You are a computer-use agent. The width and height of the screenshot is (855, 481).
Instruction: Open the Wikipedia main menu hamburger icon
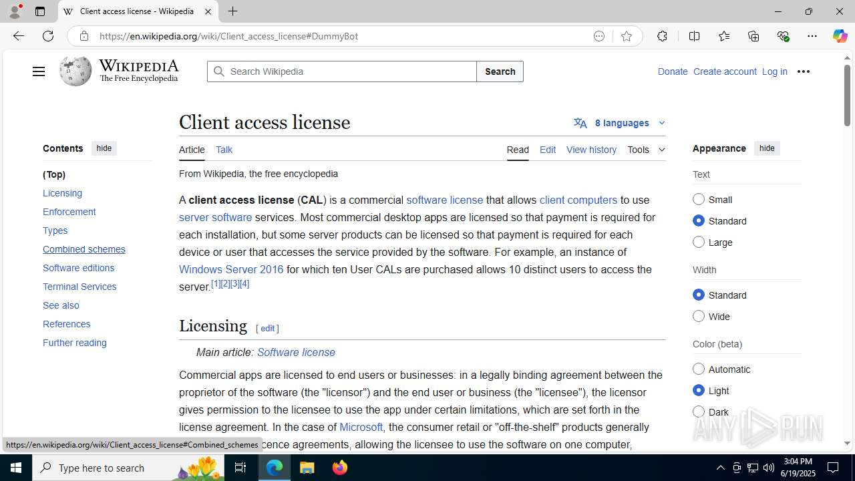(39, 71)
